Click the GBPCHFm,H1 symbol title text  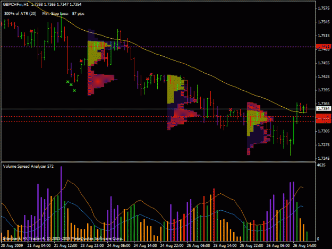(x=15, y=4)
